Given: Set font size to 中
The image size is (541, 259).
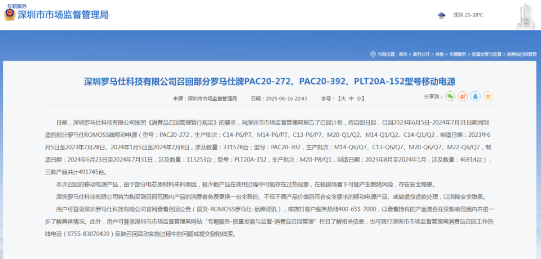Looking at the screenshot, I should click(351, 99).
